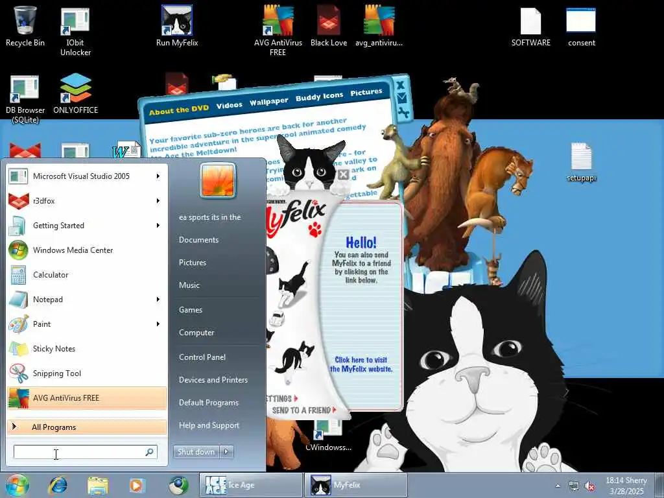The width and height of the screenshot is (664, 498).
Task: Open Devices and Printers
Action: point(213,380)
